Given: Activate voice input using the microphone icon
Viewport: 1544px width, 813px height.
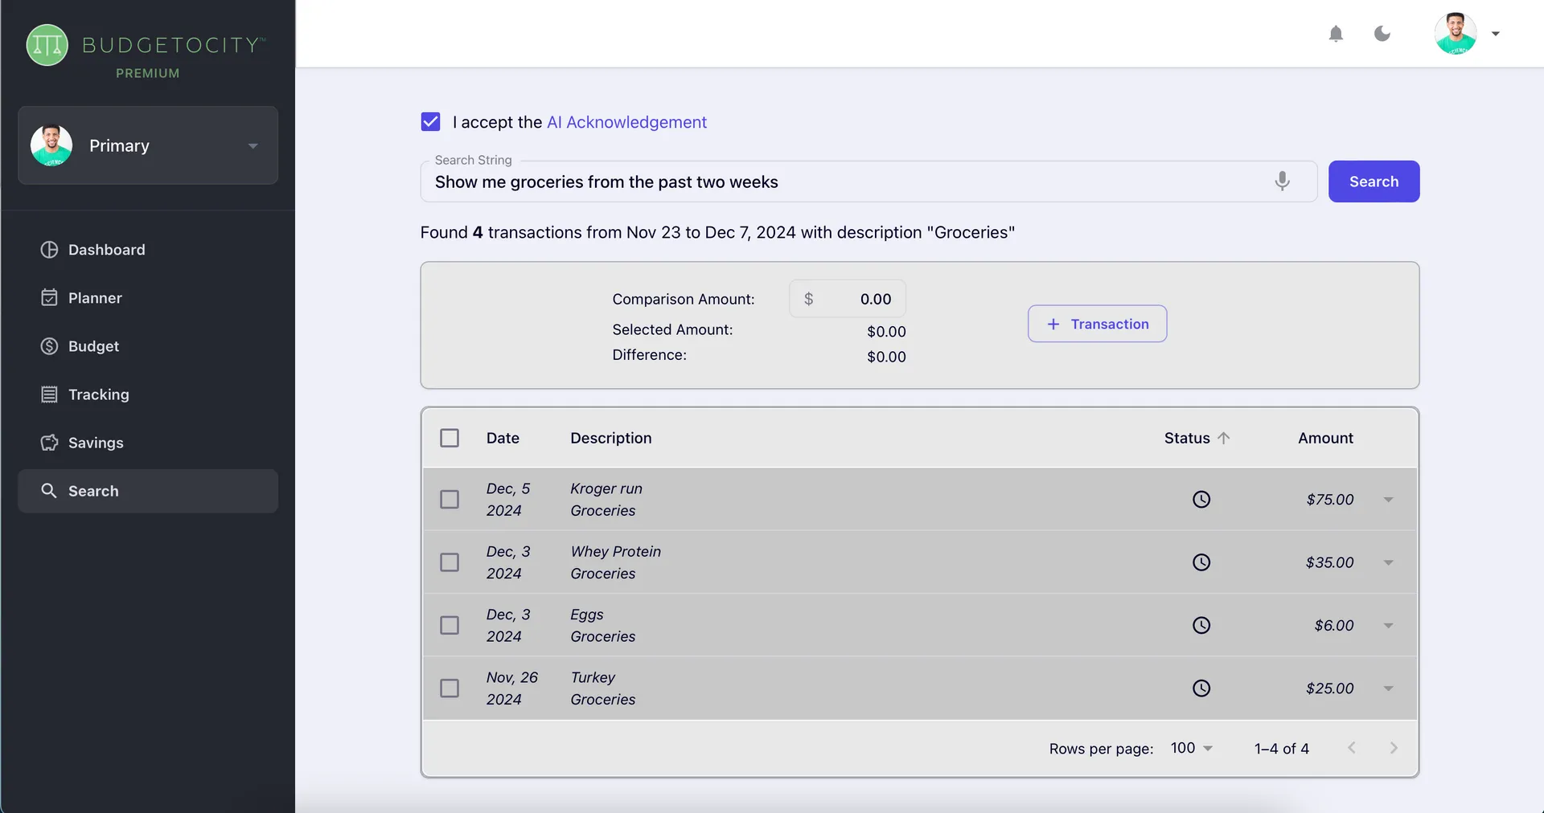Looking at the screenshot, I should [1282, 182].
